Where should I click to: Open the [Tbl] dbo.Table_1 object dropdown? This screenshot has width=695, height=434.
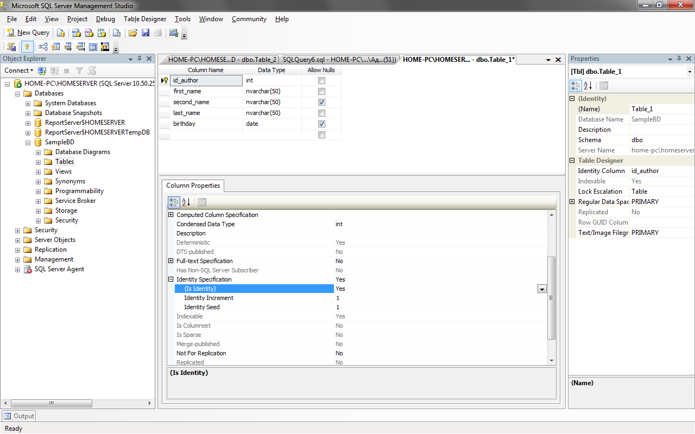(x=690, y=72)
